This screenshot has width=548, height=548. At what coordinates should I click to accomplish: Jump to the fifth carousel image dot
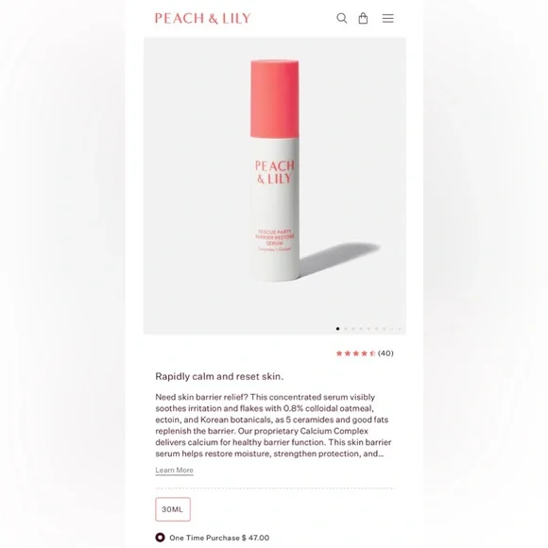[368, 329]
